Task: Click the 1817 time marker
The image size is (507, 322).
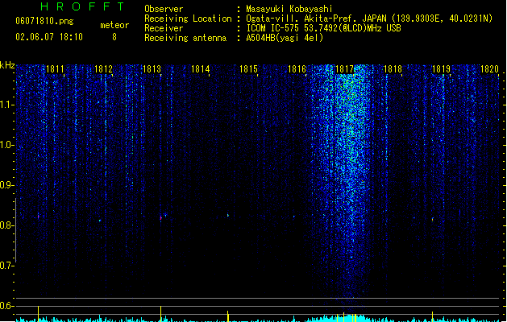Action: coord(345,69)
